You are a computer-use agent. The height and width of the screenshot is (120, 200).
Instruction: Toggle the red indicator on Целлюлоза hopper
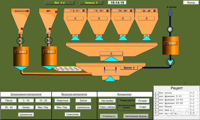(x=27, y=11)
